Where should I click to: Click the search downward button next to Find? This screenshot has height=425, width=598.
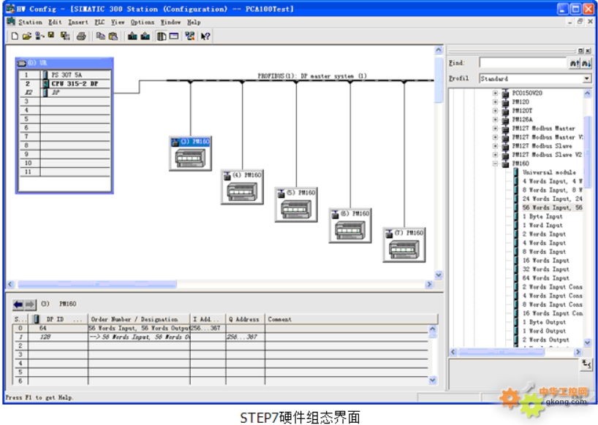tap(586, 64)
